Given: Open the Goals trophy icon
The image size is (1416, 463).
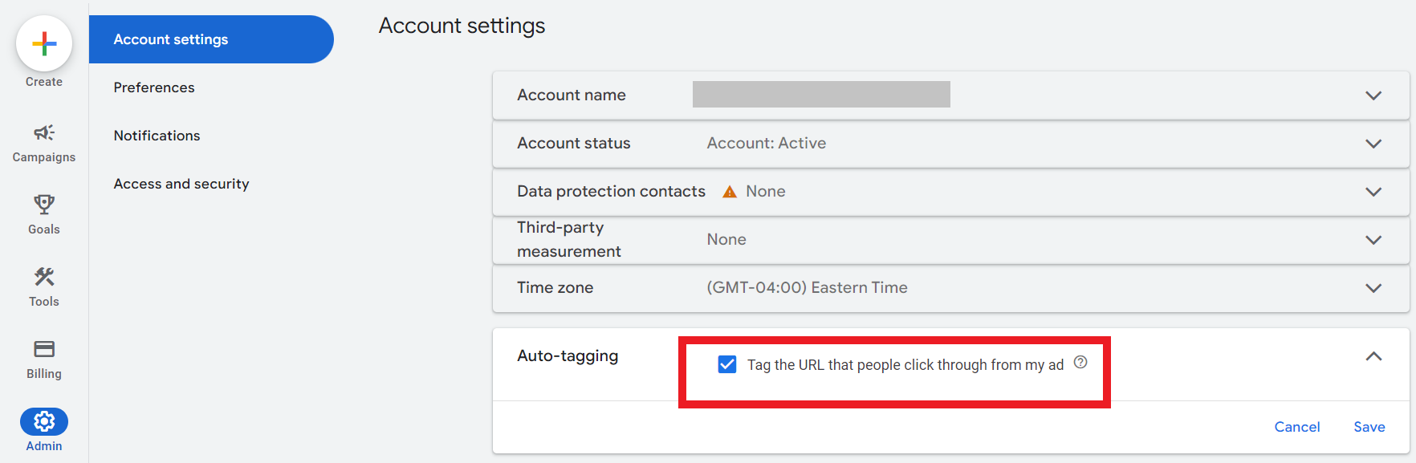Looking at the screenshot, I should click(43, 205).
